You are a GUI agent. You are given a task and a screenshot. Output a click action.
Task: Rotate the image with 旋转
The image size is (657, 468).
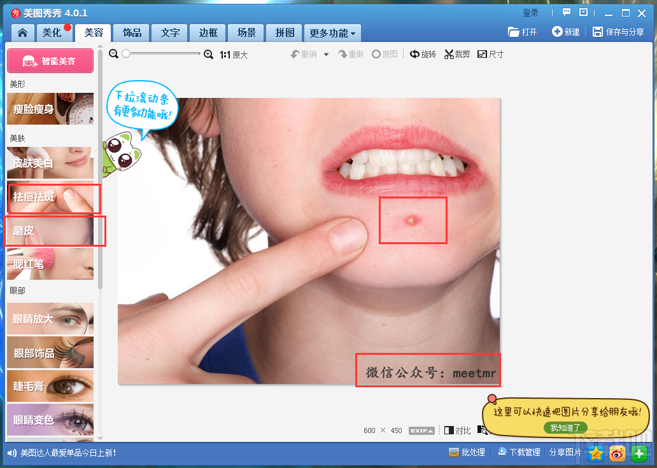click(x=423, y=54)
